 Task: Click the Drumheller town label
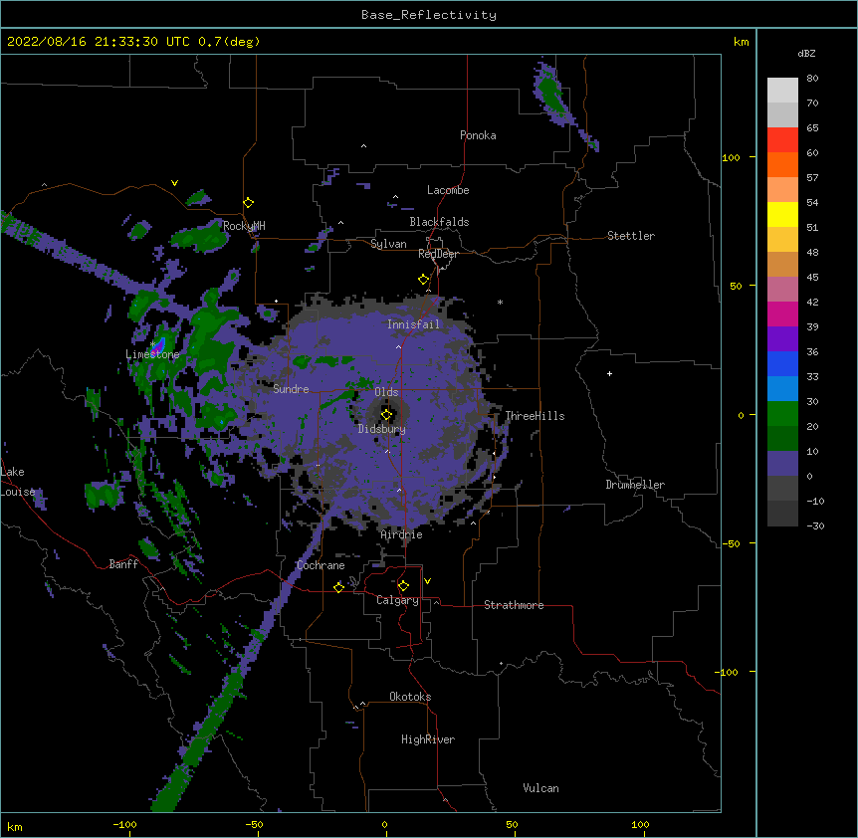(x=635, y=485)
